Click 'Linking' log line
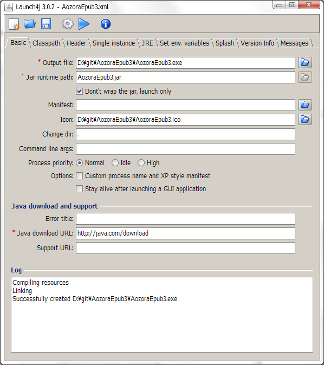The image size is (324, 365). point(22,291)
